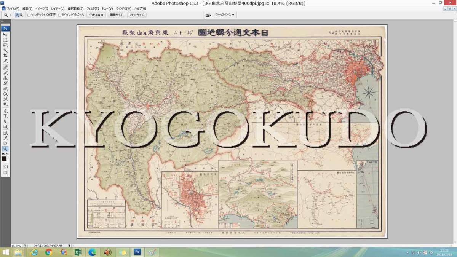Select the Path Selection tool
Viewport: 457px width, 257px height.
[x=5, y=121]
